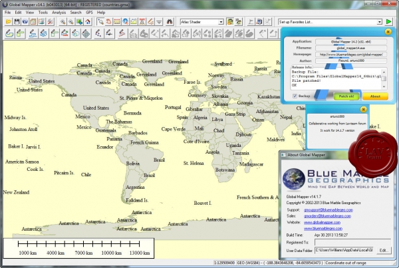
Task: Click the 'Coordinate out of range' status text
Action: [x=345, y=263]
